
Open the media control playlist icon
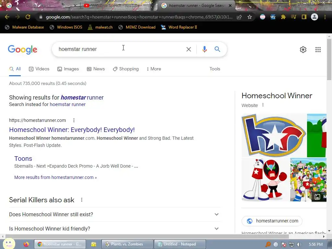tap(293, 17)
